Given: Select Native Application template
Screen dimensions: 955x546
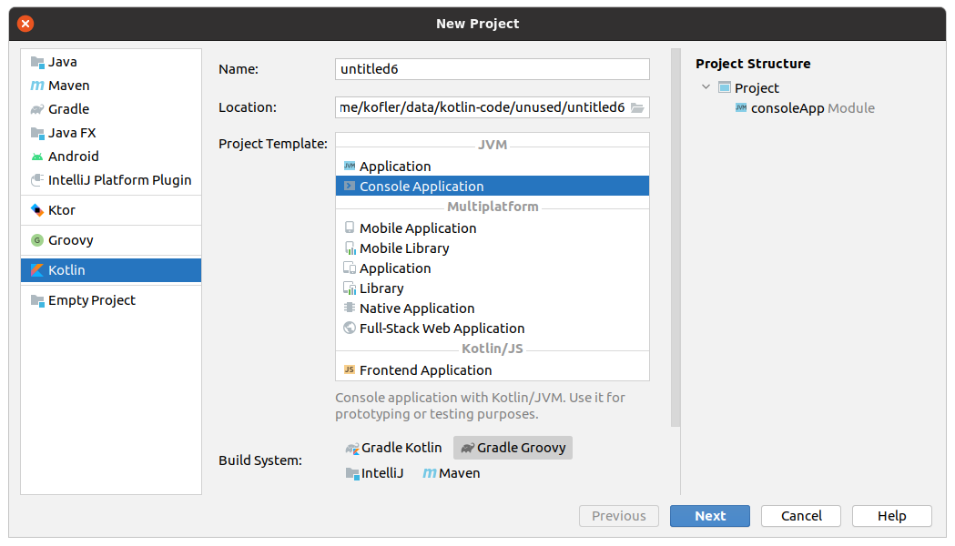Looking at the screenshot, I should coord(493,308).
